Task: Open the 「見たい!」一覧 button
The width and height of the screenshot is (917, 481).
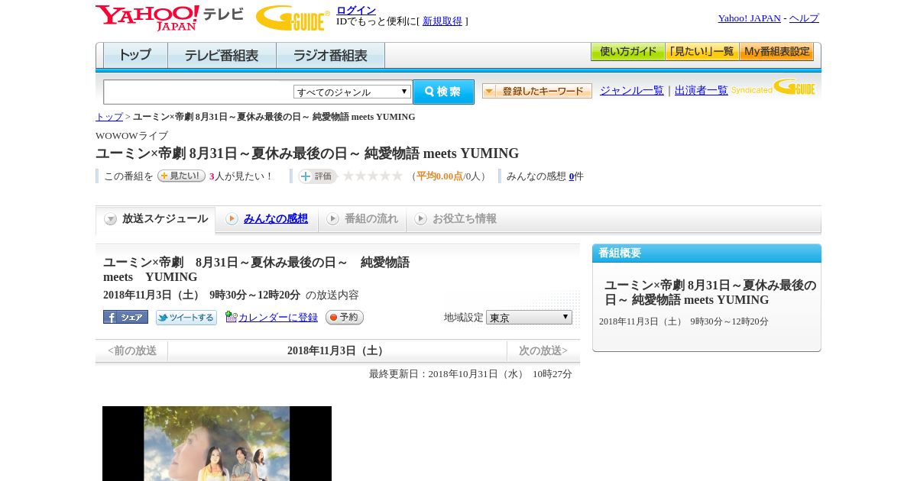Action: point(702,52)
